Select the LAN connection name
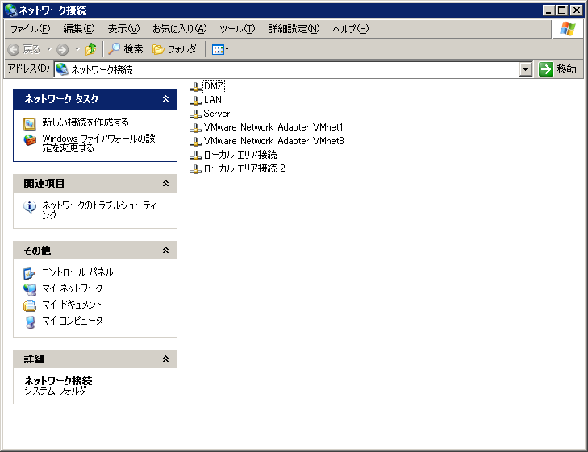 point(213,100)
